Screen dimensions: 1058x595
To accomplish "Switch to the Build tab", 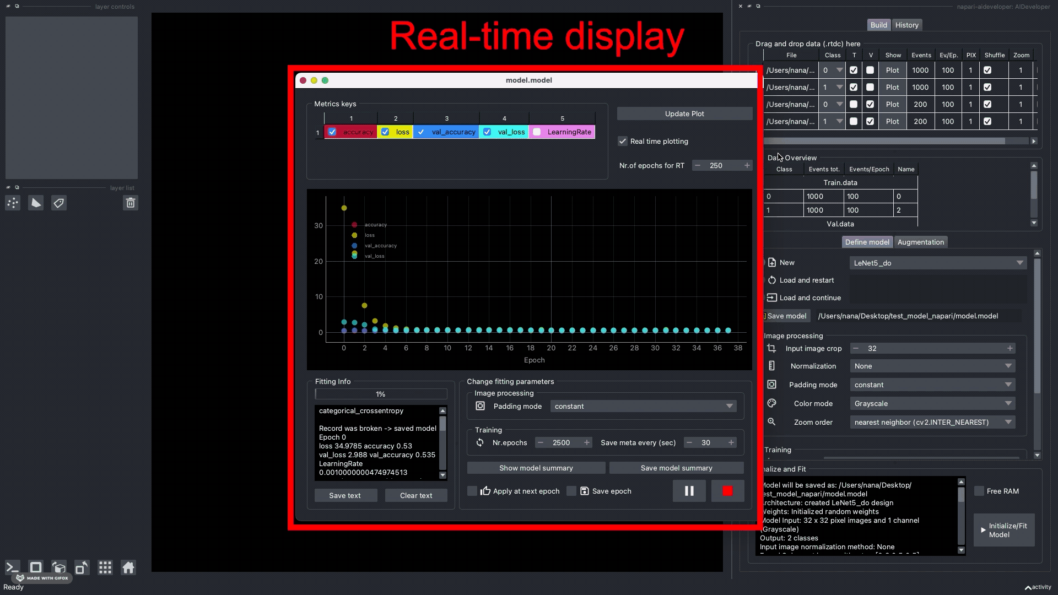I will (x=879, y=24).
